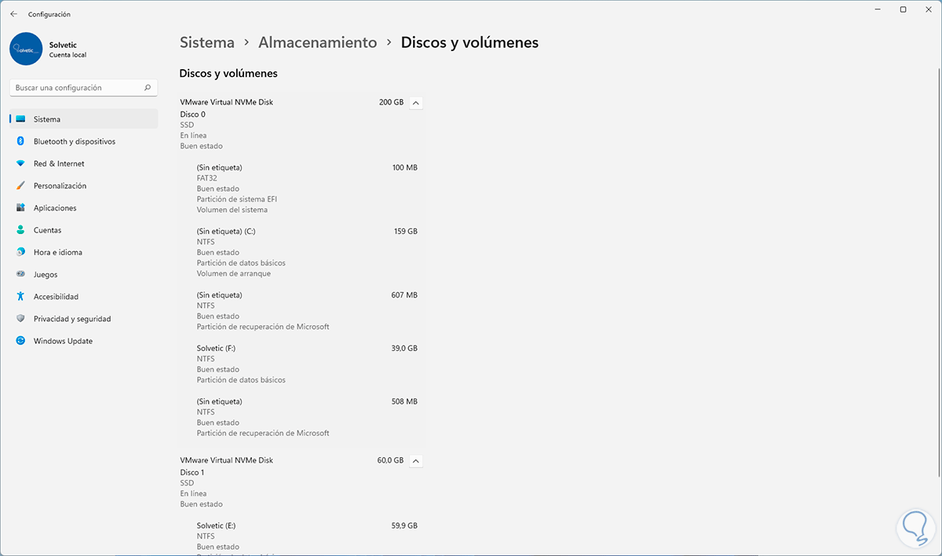Screen dimensions: 942x556
Task: Click the back arrow icon
Action: 14,14
